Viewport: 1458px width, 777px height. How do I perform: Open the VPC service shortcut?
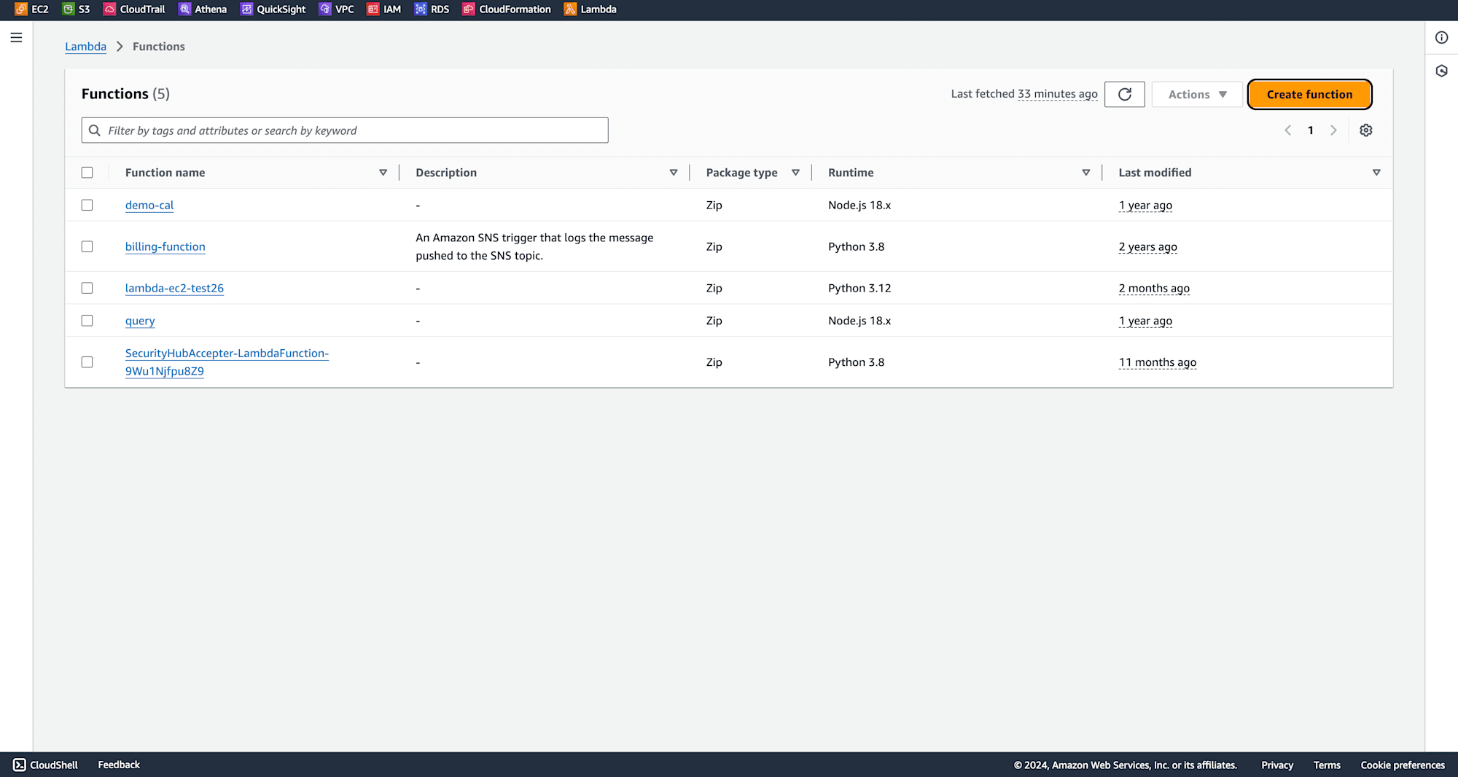pos(337,9)
